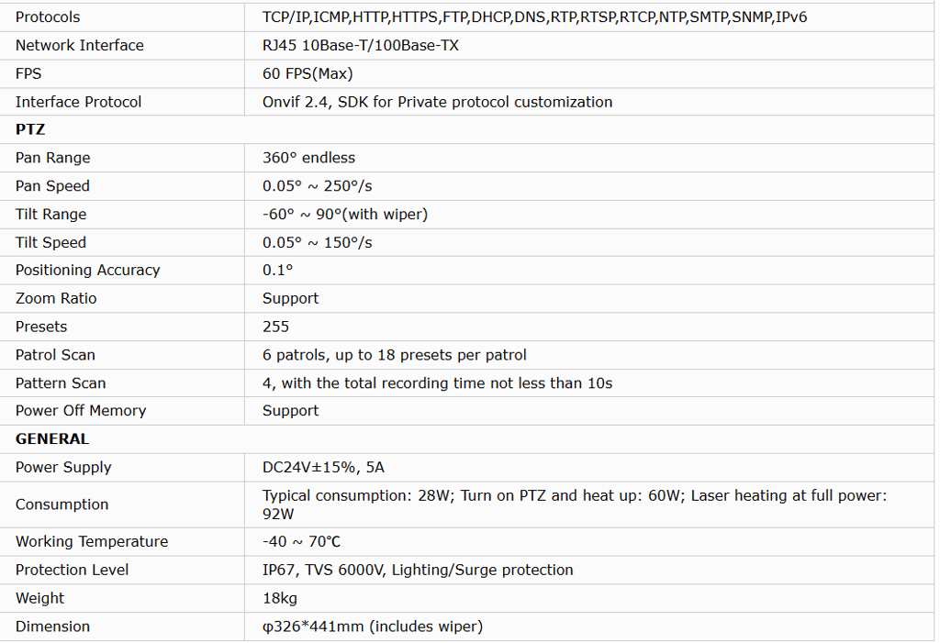This screenshot has height=643, width=940.
Task: Click the Network Interface label
Action: point(80,45)
